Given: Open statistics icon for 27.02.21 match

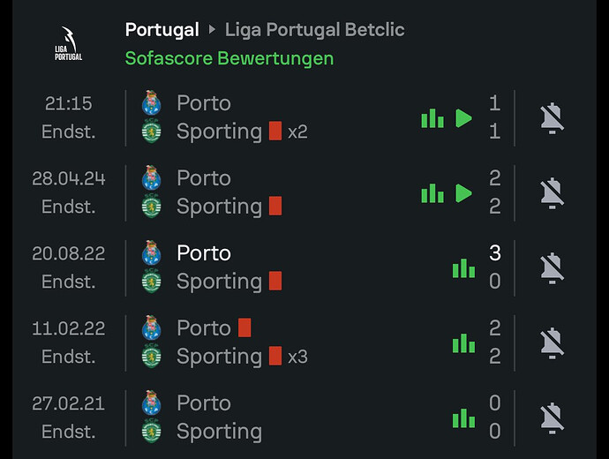Looking at the screenshot, I should tap(463, 418).
